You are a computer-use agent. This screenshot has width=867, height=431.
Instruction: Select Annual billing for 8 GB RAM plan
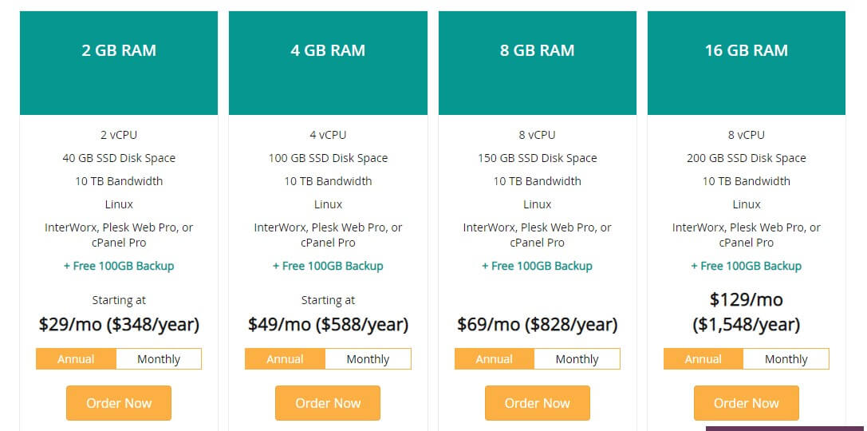tap(495, 358)
